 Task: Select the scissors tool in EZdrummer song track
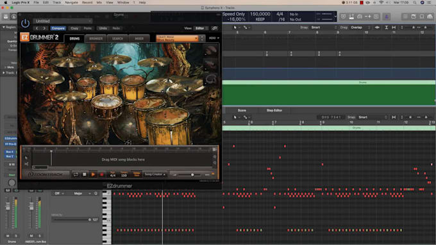[26, 164]
